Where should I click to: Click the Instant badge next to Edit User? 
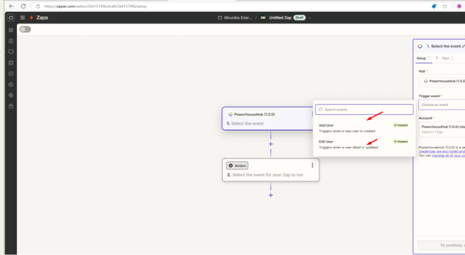pos(400,142)
